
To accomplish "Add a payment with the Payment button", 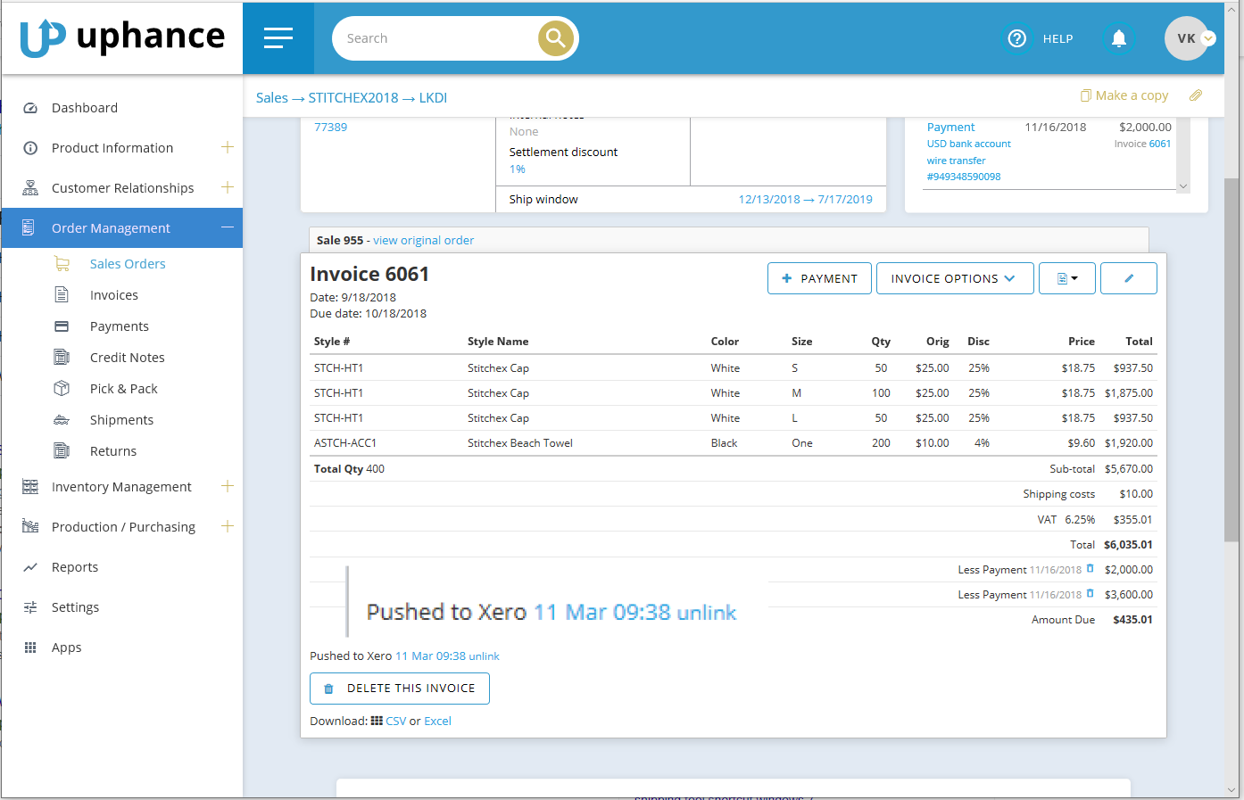I will 819,278.
